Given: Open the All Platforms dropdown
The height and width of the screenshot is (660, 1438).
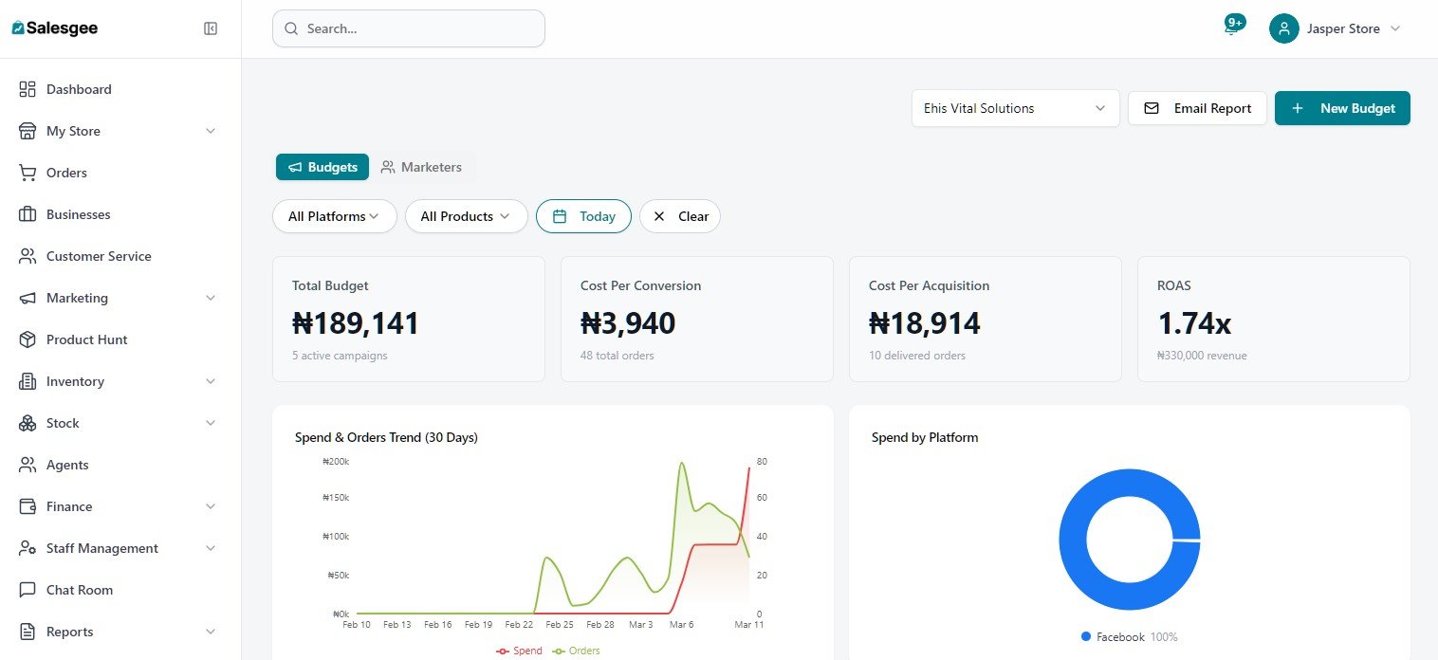Looking at the screenshot, I should [334, 216].
